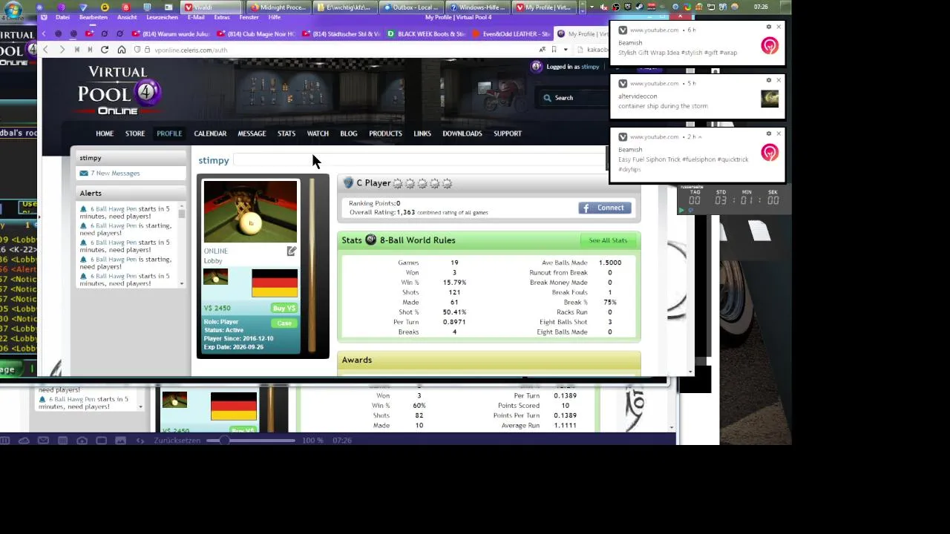Click the browser back arrow

[x=45, y=50]
